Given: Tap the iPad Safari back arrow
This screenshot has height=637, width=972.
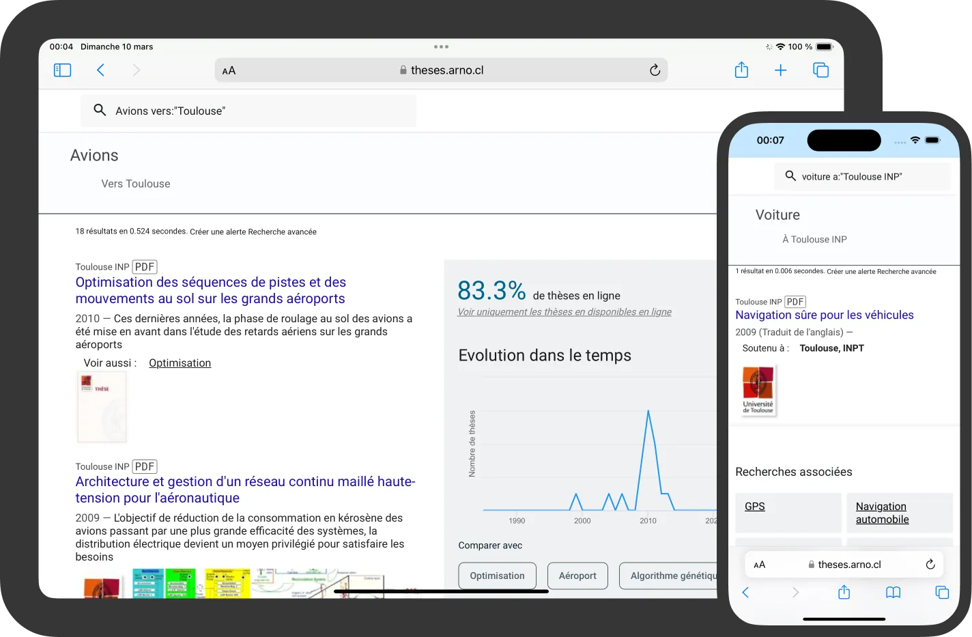Looking at the screenshot, I should pyautogui.click(x=100, y=70).
